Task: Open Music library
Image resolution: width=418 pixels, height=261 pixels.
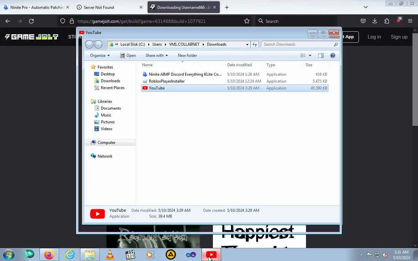Action: tap(106, 115)
